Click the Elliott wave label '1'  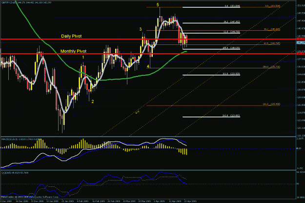tap(83, 57)
